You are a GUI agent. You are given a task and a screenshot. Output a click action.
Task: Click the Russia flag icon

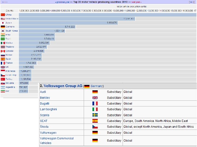tap(3, 55)
